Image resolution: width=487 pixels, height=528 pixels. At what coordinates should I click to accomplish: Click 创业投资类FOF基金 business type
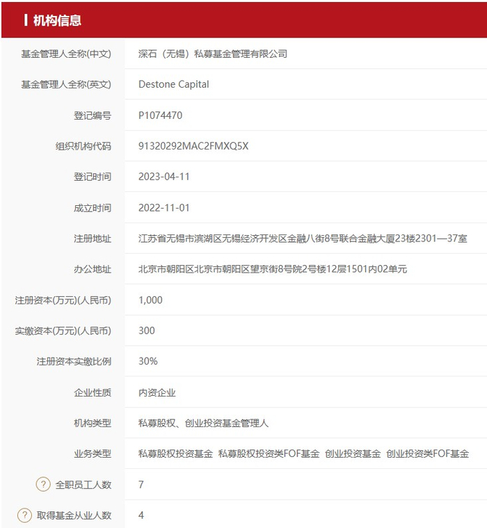[427, 454]
